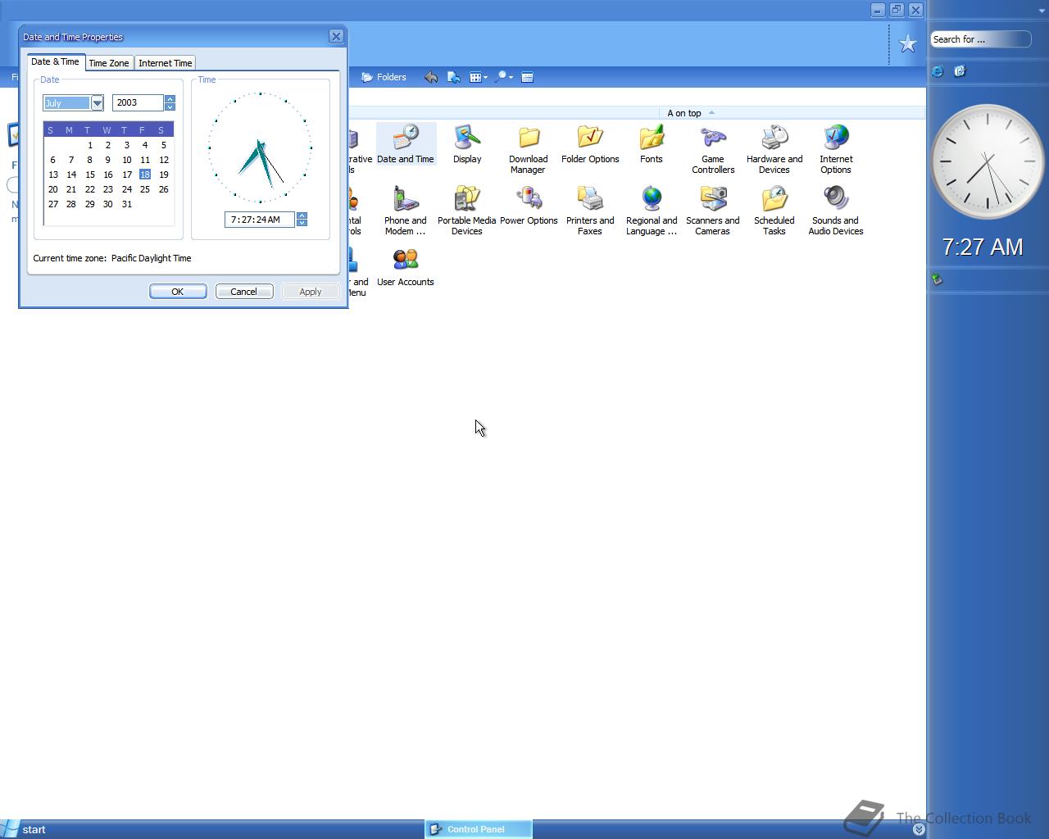The height and width of the screenshot is (839, 1049).
Task: Click the Apply button
Action: tap(311, 292)
